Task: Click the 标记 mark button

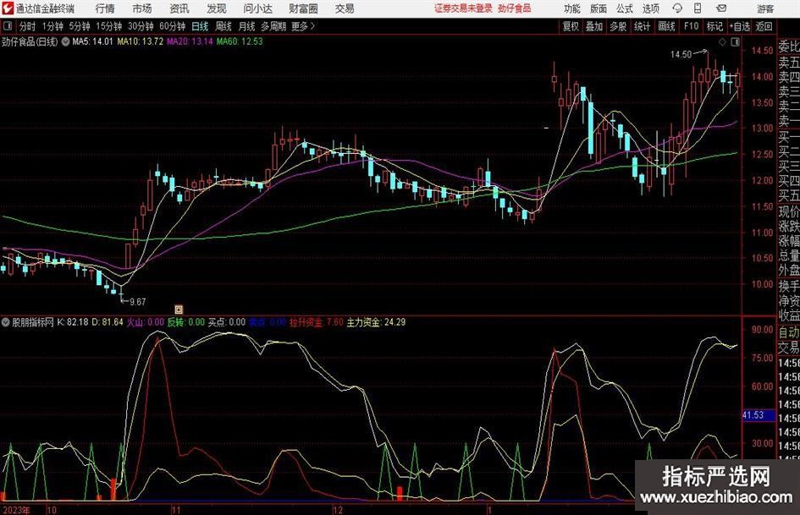Action: (x=714, y=26)
